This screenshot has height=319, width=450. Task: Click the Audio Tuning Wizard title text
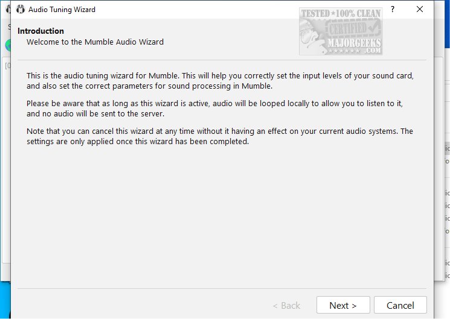coord(62,10)
